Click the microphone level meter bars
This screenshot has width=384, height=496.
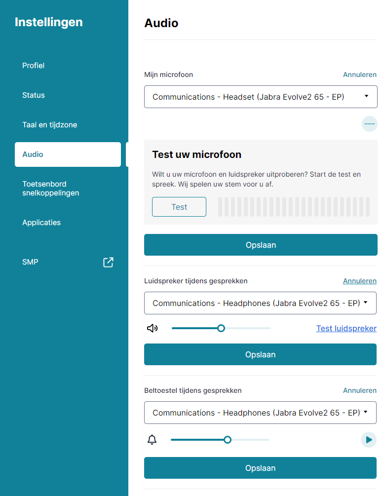pos(294,207)
